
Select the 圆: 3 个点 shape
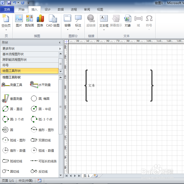[13, 119]
